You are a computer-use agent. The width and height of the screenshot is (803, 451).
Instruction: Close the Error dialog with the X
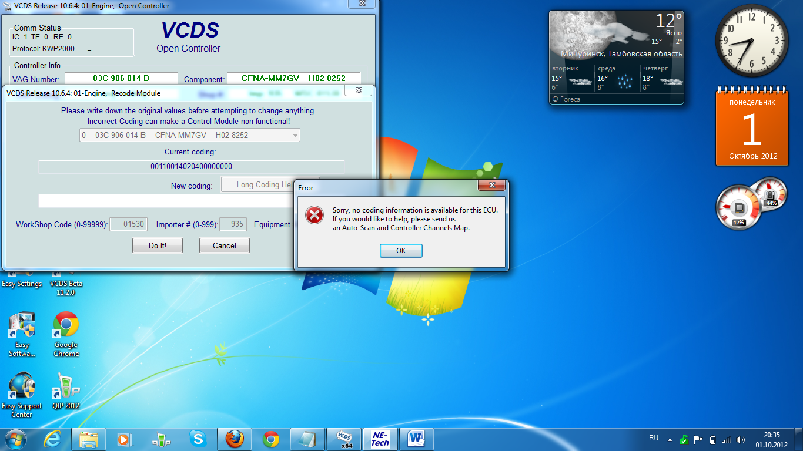point(492,186)
